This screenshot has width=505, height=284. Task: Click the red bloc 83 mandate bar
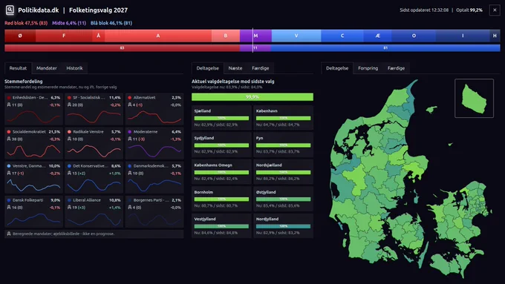tap(122, 48)
